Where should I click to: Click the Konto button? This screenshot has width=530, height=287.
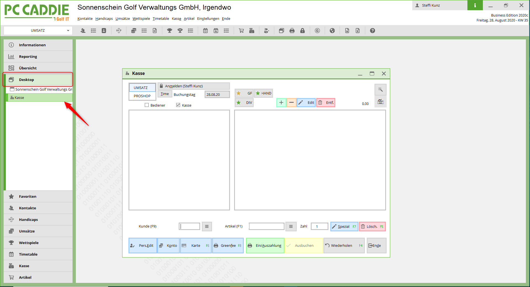(x=168, y=245)
